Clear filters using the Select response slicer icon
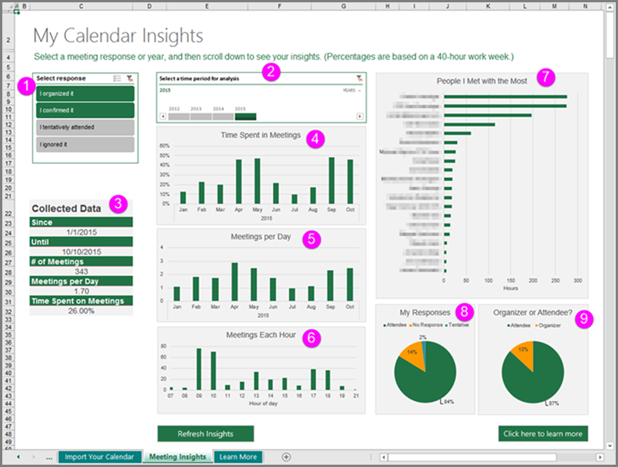 [130, 79]
